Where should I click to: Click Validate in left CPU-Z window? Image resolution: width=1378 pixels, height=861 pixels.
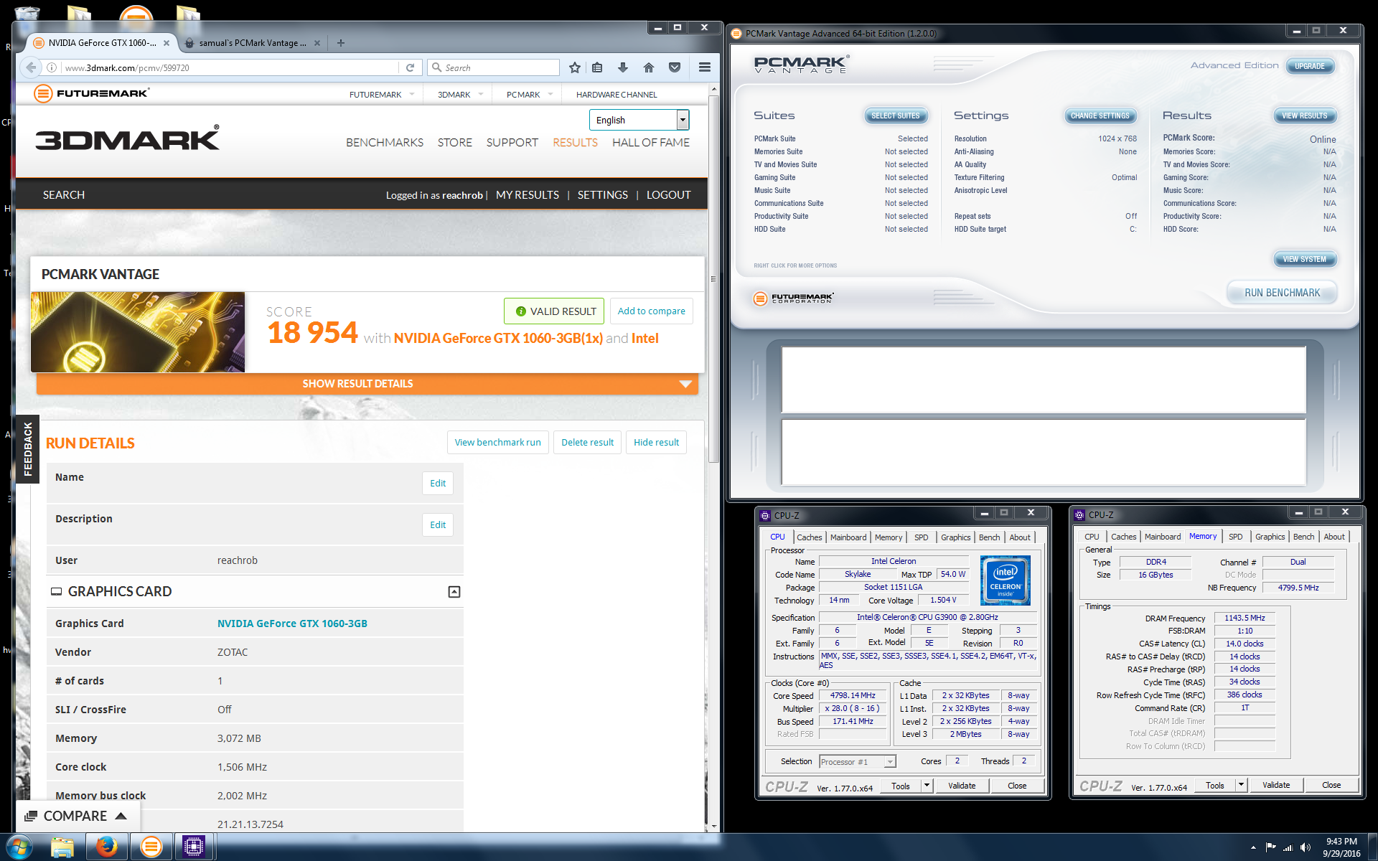coord(962,786)
